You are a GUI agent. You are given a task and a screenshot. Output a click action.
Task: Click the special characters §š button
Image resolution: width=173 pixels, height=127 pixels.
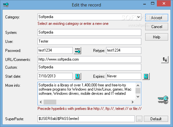coord(165,60)
